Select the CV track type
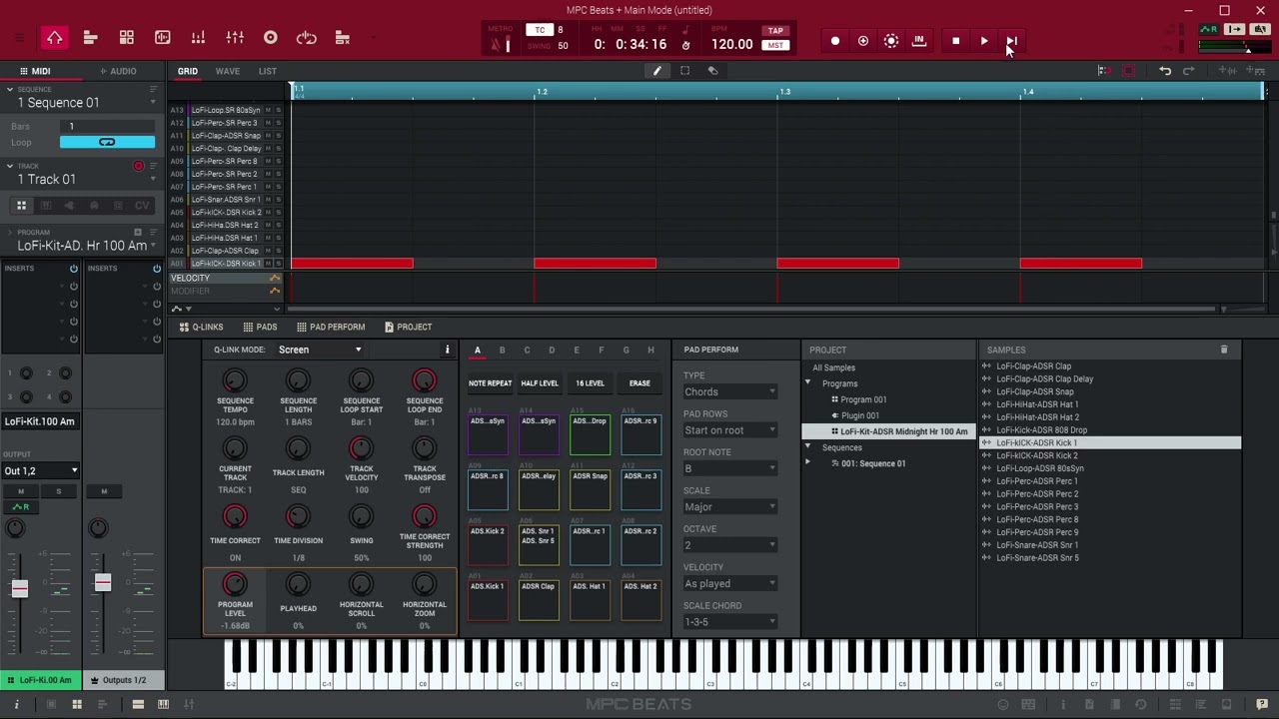This screenshot has height=719, width=1279. (142, 206)
